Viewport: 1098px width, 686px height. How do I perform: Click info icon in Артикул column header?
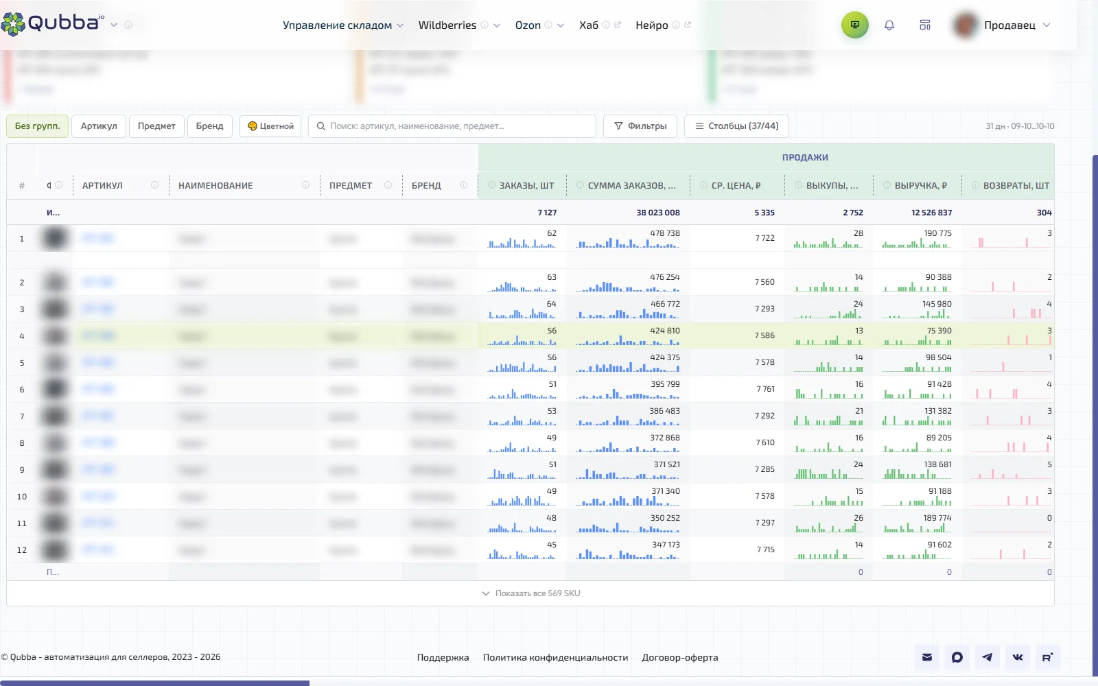154,185
